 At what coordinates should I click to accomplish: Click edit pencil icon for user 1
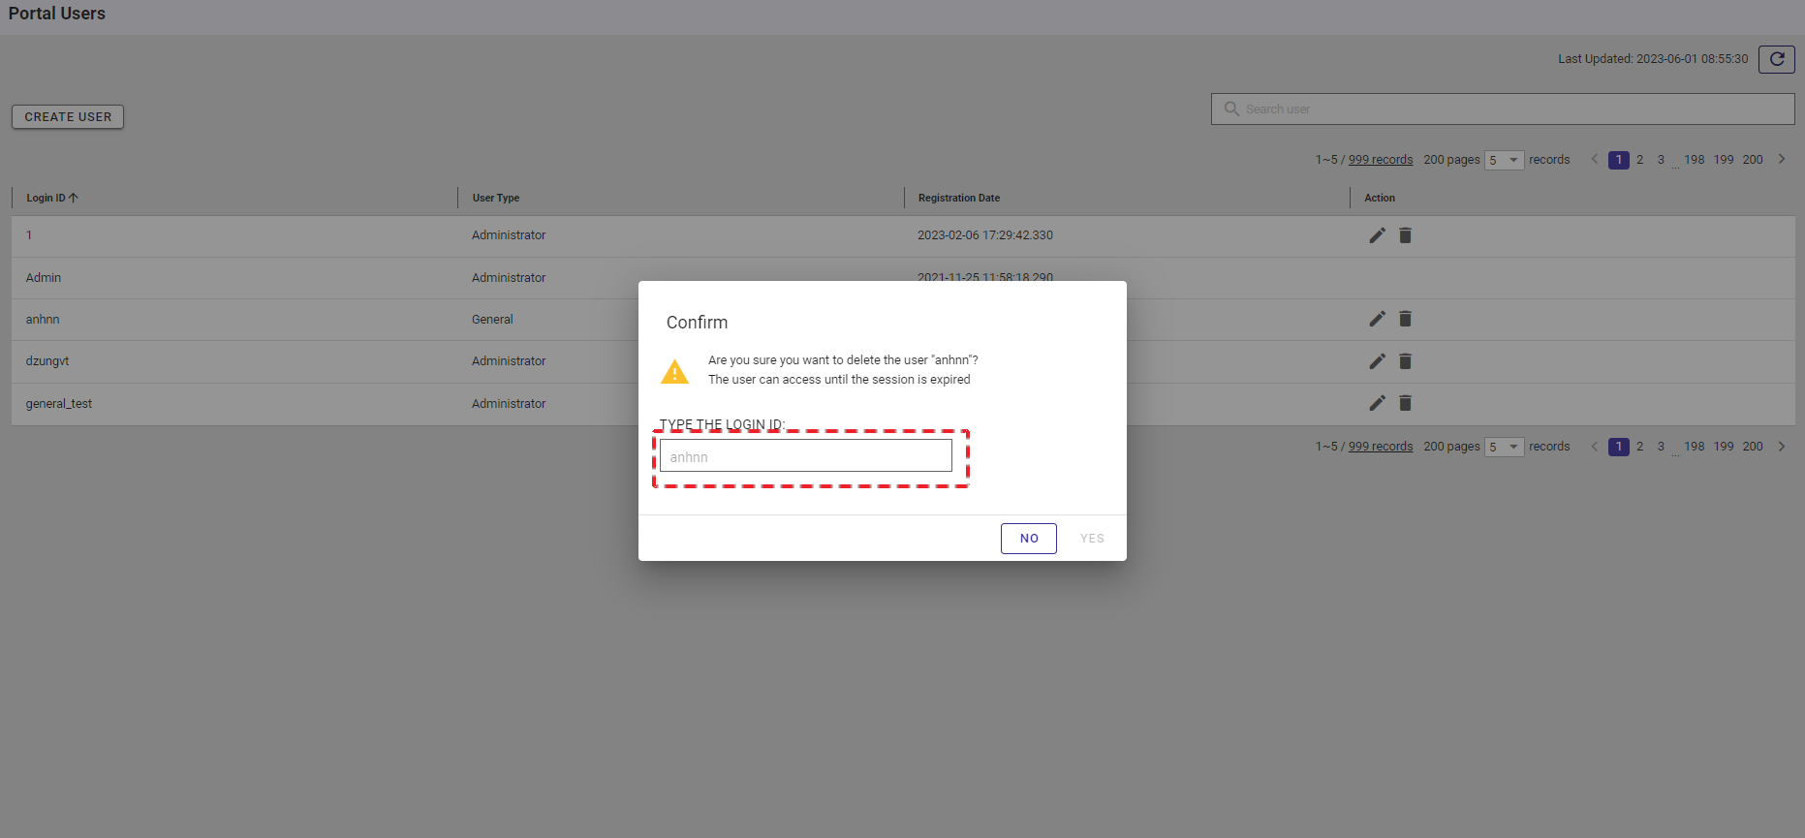pyautogui.click(x=1377, y=235)
